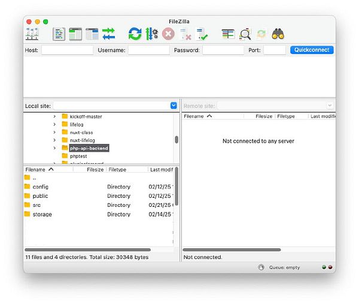The height and width of the screenshot is (304, 359).
Task: Refresh the file and folder lists
Action: [135, 34]
